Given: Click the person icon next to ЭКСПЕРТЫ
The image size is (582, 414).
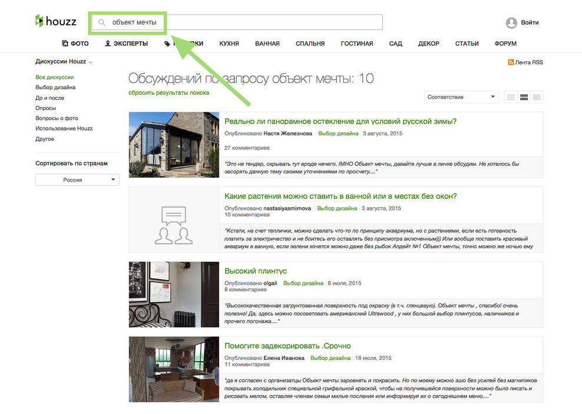Looking at the screenshot, I should tap(108, 43).
